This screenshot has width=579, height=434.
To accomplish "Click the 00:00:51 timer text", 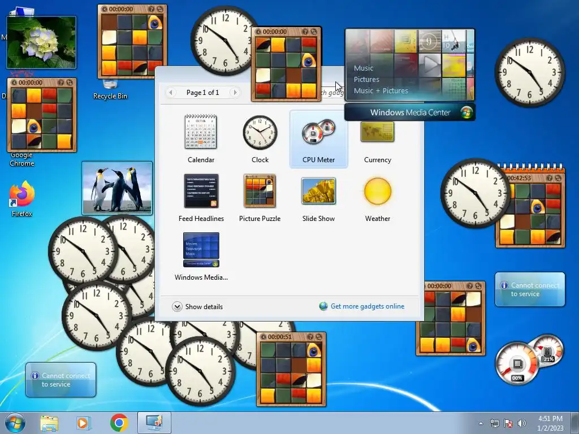I will pos(279,337).
